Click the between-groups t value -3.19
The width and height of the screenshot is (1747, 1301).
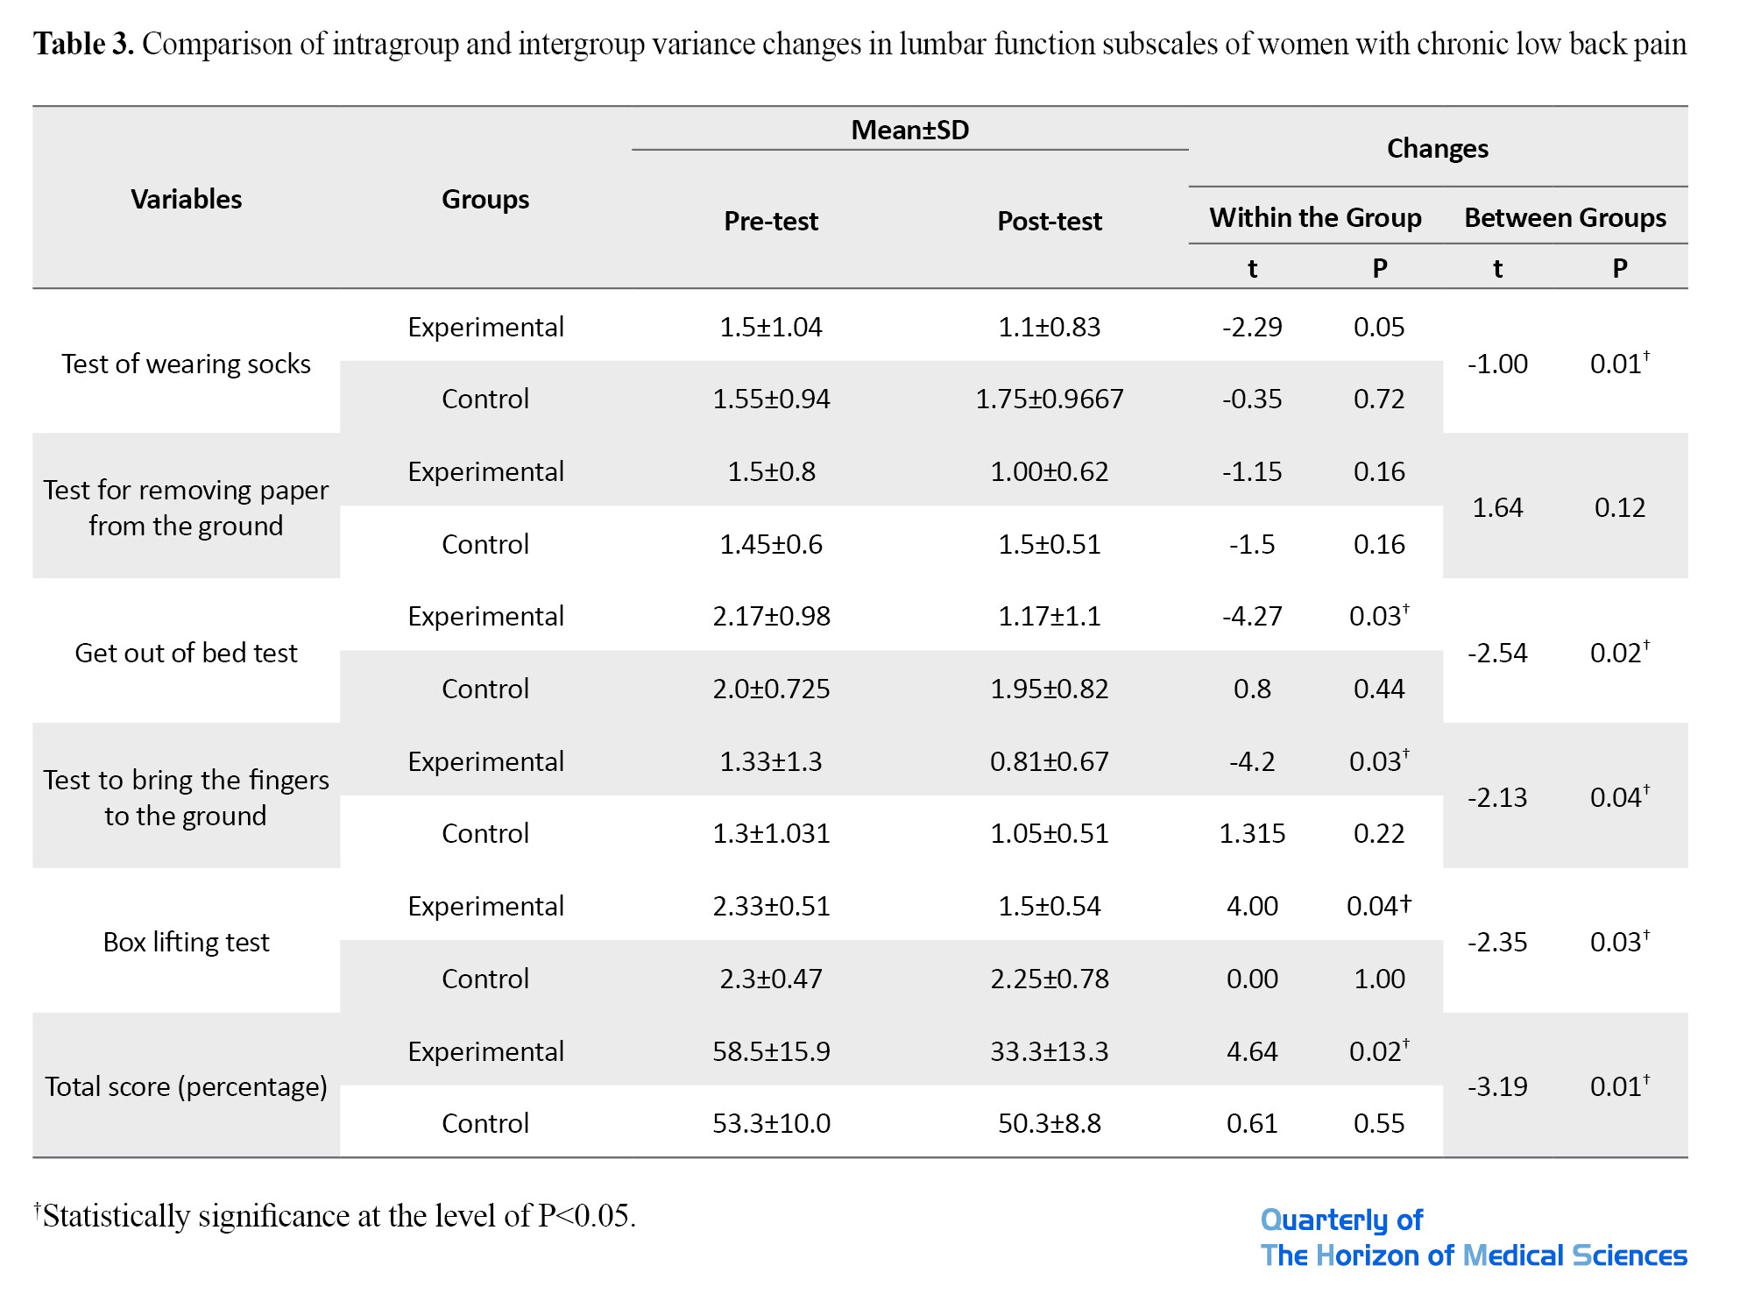1497,1085
